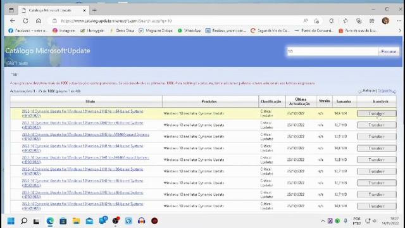Switch to Microsoft Edge on the taskbar

(x=50, y=221)
